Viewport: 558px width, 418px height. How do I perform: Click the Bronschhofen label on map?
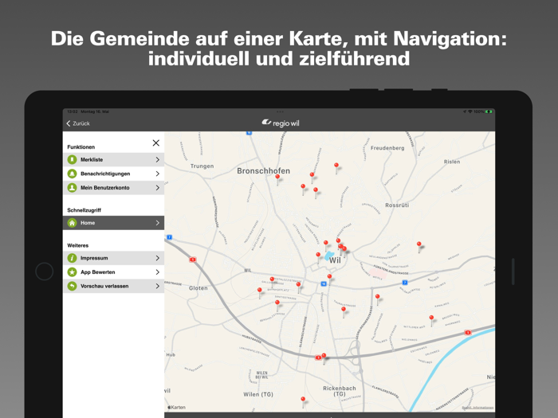[x=263, y=171]
